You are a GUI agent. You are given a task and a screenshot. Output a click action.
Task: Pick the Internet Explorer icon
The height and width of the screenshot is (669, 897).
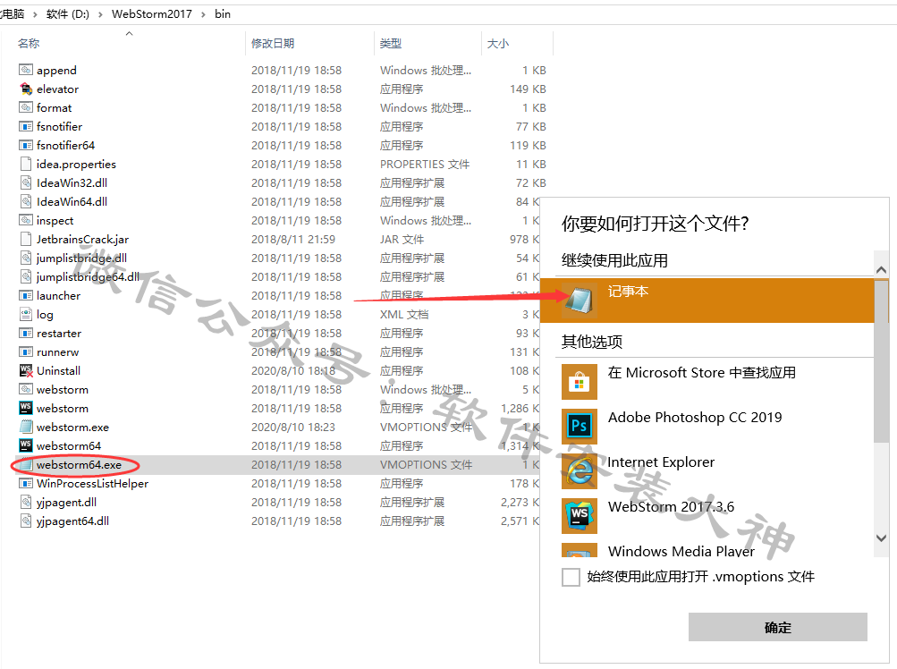tap(579, 471)
